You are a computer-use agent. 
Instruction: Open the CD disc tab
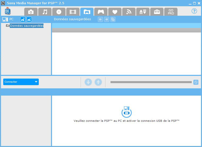[59, 12]
